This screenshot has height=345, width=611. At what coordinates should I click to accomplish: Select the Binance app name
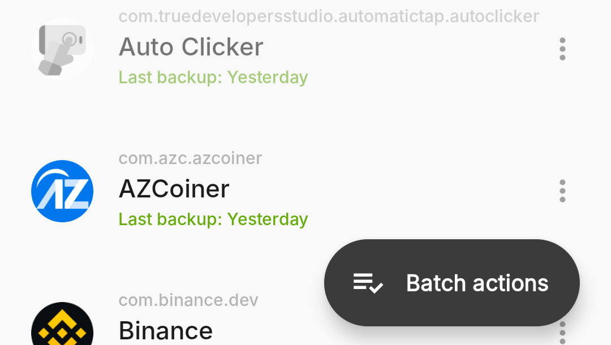(x=166, y=331)
